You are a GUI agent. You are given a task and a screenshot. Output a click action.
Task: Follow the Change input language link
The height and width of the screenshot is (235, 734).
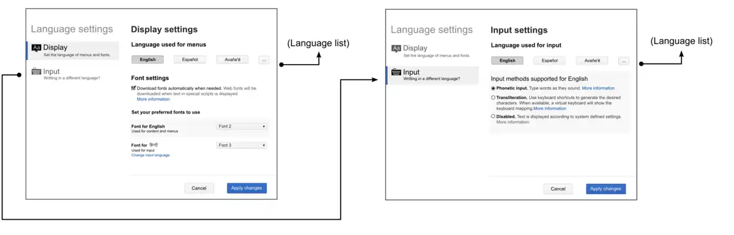point(150,155)
